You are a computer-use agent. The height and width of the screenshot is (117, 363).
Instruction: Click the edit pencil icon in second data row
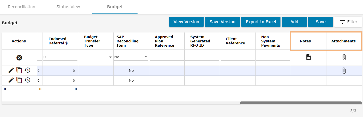click(11, 80)
